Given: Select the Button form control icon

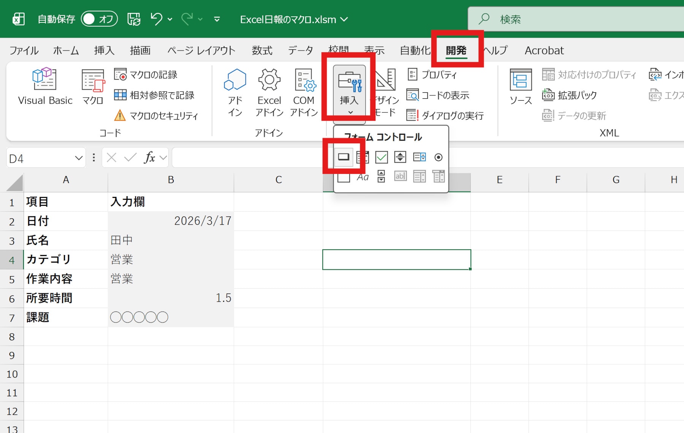Looking at the screenshot, I should 344,157.
